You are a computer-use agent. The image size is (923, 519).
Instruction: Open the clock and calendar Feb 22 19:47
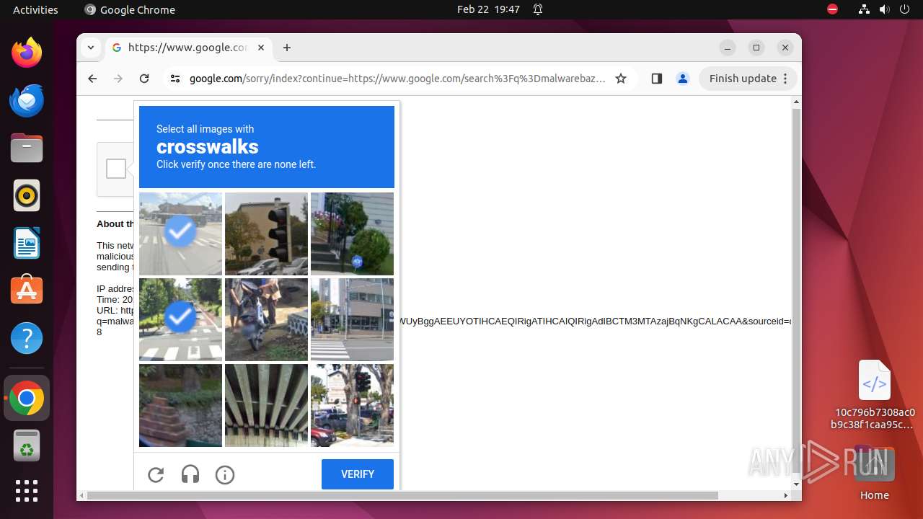tap(488, 9)
